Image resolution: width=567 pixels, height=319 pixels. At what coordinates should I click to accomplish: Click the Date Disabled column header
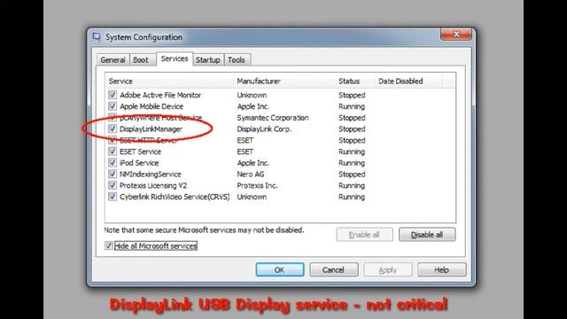point(408,81)
